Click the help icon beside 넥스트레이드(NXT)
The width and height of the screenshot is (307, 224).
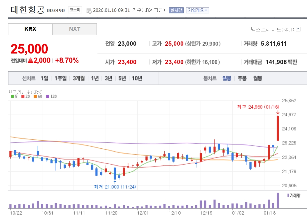coord(298,29)
